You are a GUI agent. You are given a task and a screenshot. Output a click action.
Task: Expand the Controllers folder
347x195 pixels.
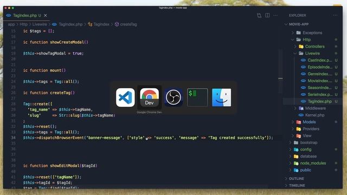(x=314, y=47)
